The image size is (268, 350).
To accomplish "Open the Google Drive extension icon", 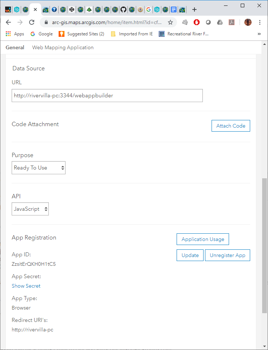I will pos(220,22).
